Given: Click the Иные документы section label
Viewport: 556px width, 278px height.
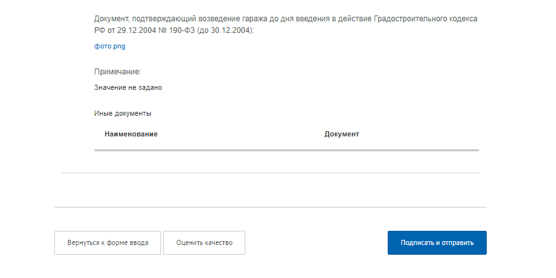Looking at the screenshot, I should [122, 113].
